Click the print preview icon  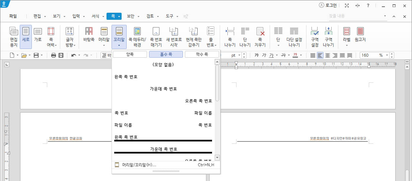61,55
